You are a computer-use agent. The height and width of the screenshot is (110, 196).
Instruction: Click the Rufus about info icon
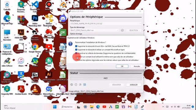pyautogui.click(x=76, y=85)
